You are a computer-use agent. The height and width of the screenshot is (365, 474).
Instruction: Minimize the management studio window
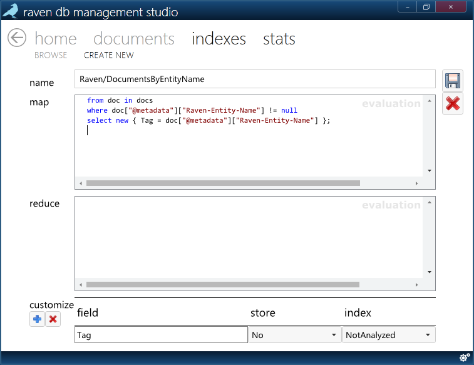click(408, 7)
